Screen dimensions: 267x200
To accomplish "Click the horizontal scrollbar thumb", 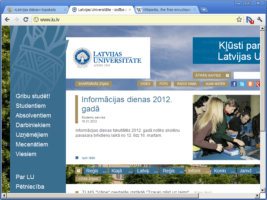I will click(103, 196).
